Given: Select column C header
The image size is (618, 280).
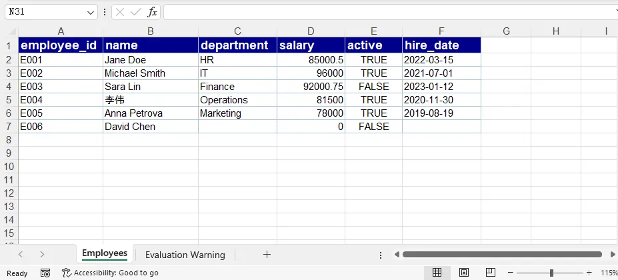Looking at the screenshot, I should [x=237, y=31].
